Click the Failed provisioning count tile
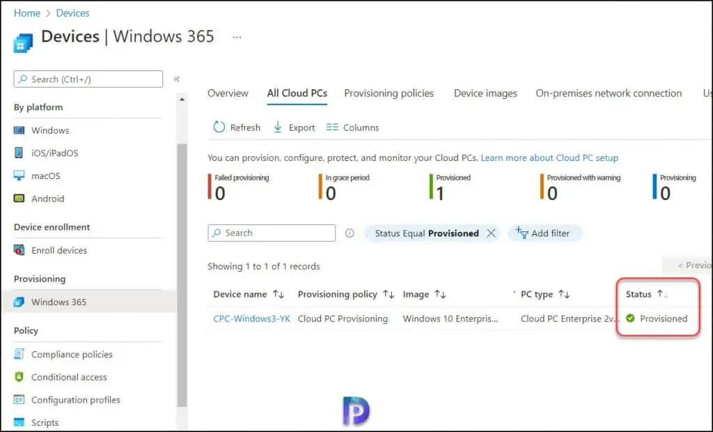 [x=239, y=187]
